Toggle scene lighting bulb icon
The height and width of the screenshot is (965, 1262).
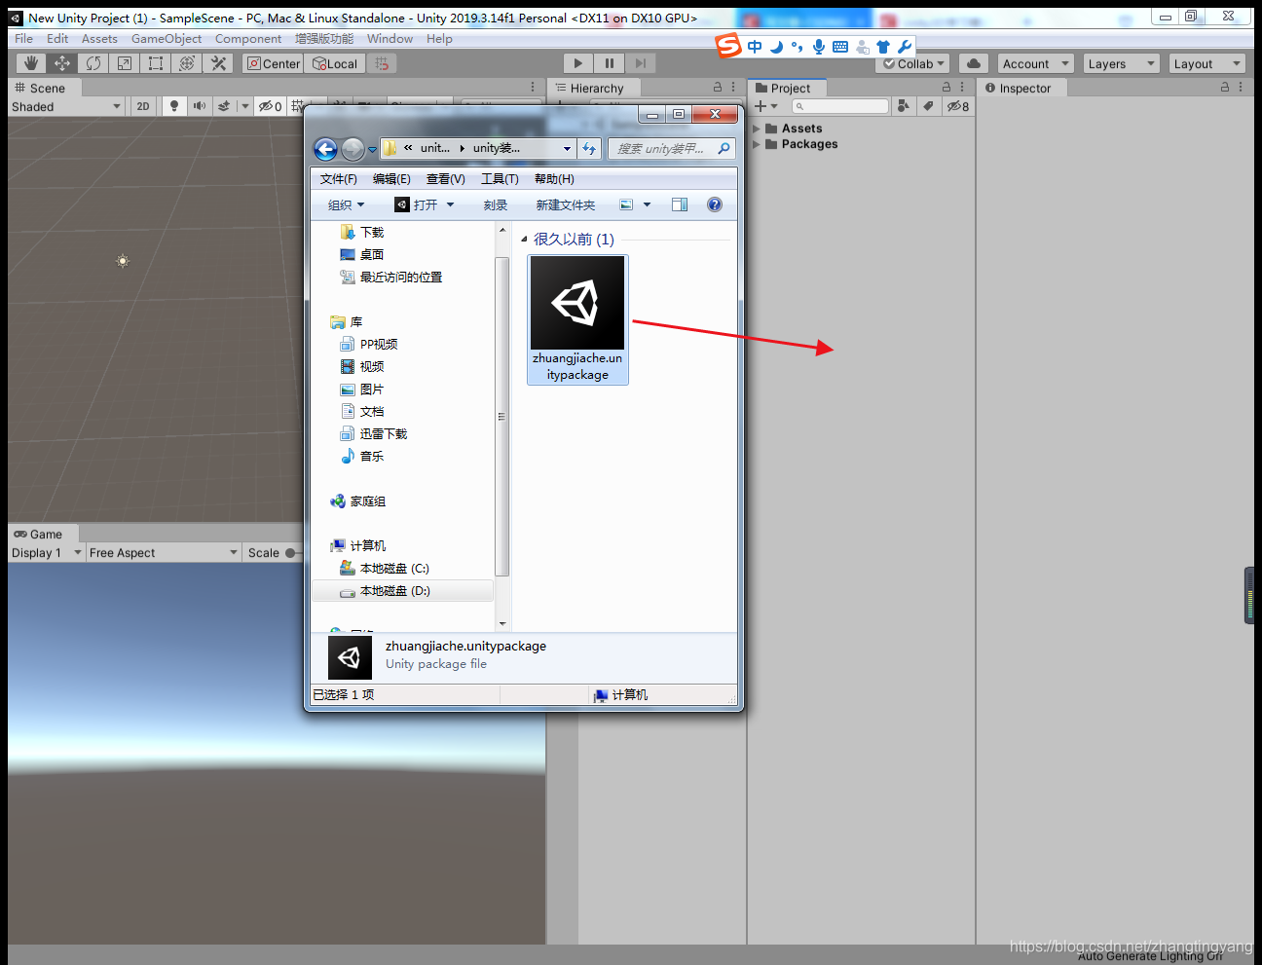pyautogui.click(x=174, y=106)
